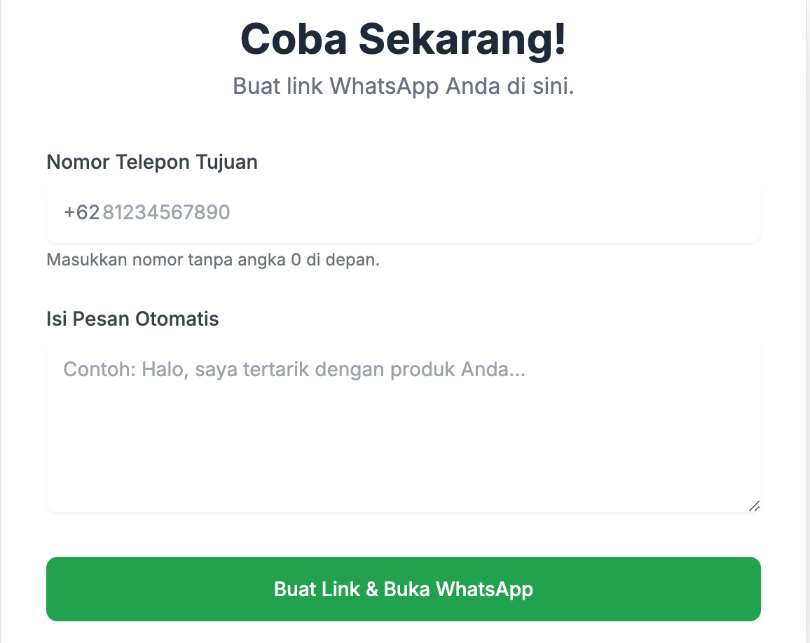
Task: Click the helper text about omitting leading zero
Action: pos(213,259)
